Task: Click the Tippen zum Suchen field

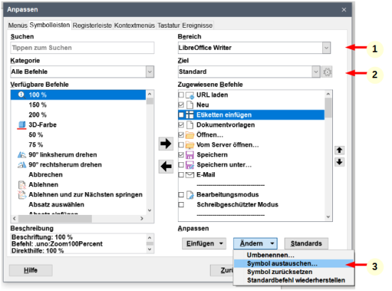Action: click(83, 48)
